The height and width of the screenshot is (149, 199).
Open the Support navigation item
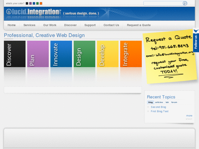pos(90,25)
